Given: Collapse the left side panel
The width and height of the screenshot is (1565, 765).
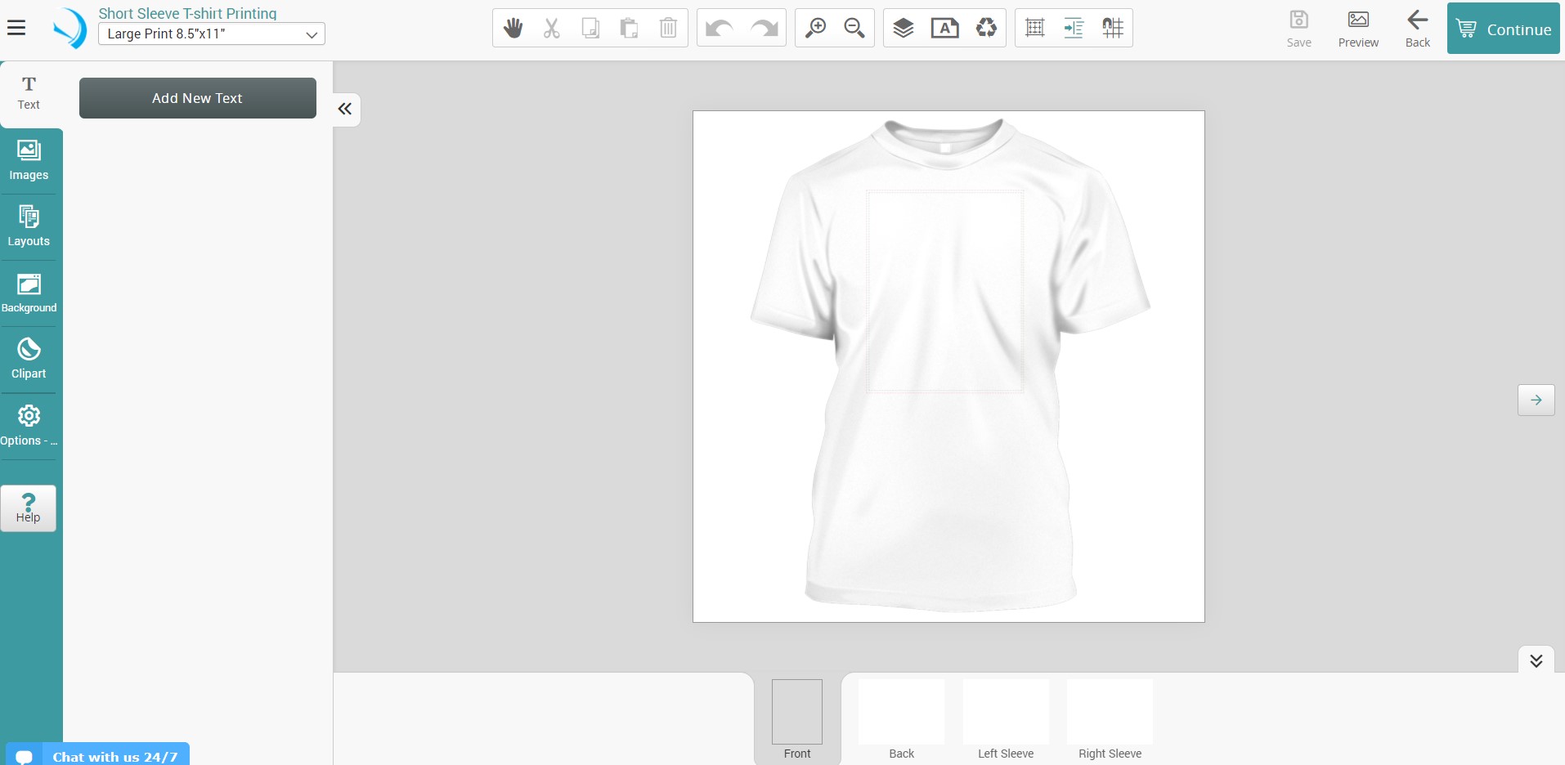Looking at the screenshot, I should [x=345, y=110].
